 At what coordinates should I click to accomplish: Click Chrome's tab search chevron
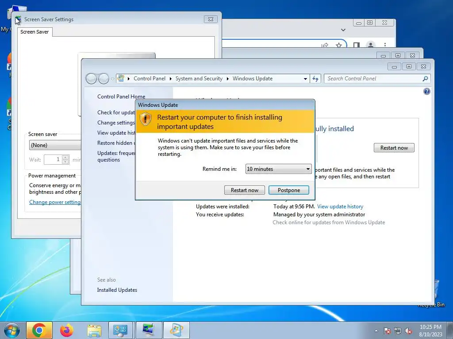(x=343, y=30)
